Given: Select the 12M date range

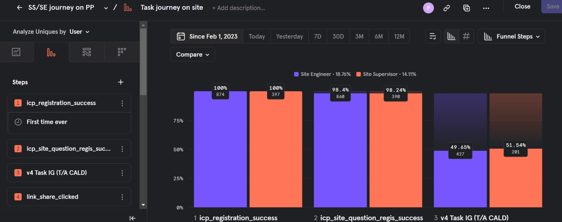Looking at the screenshot, I should pyautogui.click(x=399, y=36).
